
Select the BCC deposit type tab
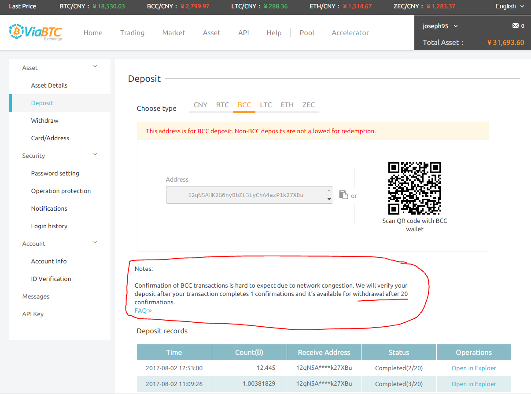pos(244,105)
